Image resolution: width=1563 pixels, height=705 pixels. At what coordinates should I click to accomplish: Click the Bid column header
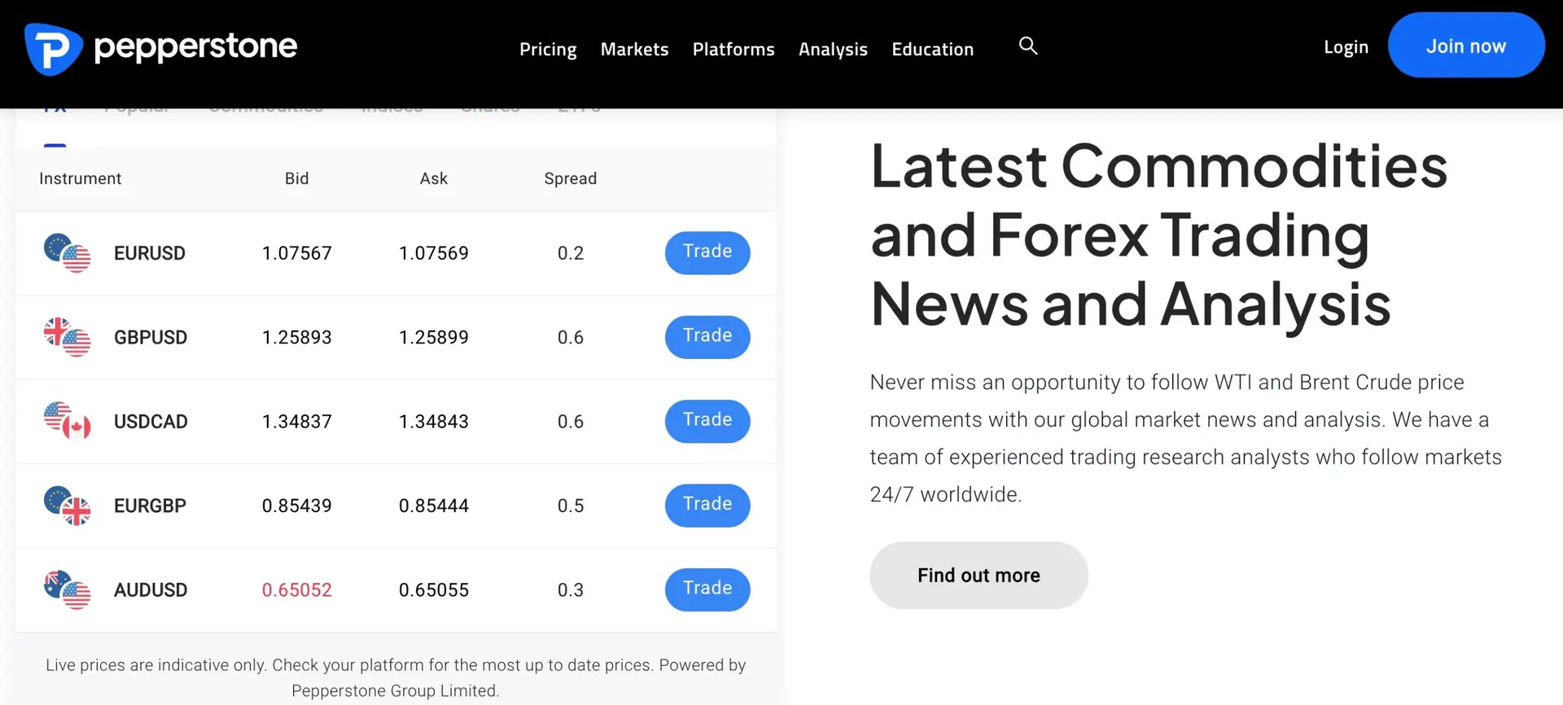(297, 178)
